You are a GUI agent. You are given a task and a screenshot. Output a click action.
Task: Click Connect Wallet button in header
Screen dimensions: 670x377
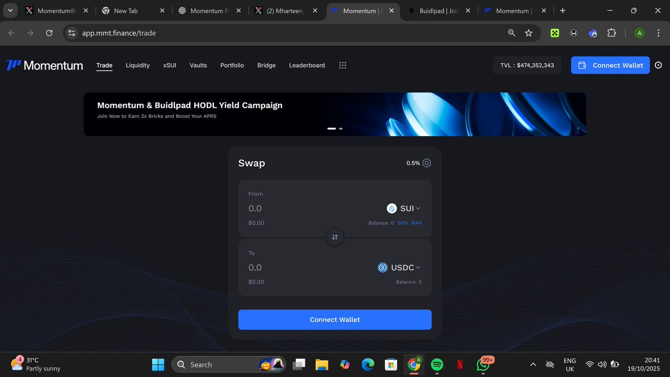(610, 65)
